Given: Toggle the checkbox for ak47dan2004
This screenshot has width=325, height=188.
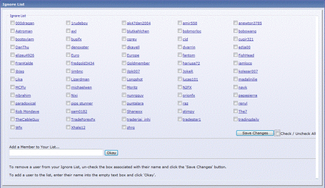Looking at the screenshot, I should [x=124, y=23].
